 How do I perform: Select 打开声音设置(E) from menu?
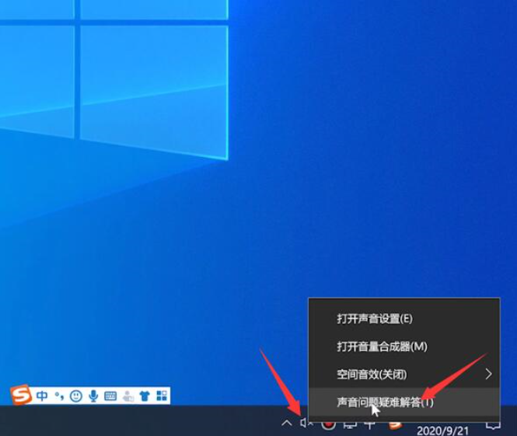point(374,319)
